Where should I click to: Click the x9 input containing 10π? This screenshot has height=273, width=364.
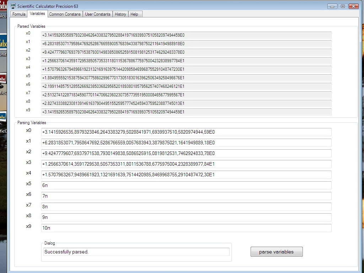pyautogui.click(x=186, y=228)
